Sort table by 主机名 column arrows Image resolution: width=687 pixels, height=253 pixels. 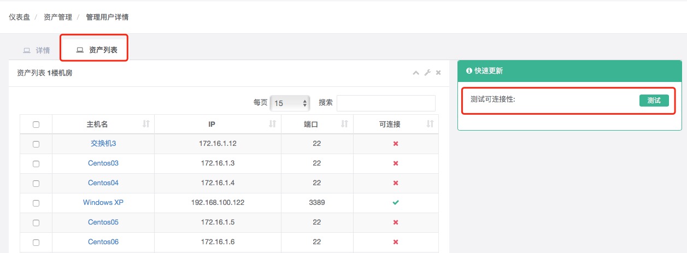(146, 124)
